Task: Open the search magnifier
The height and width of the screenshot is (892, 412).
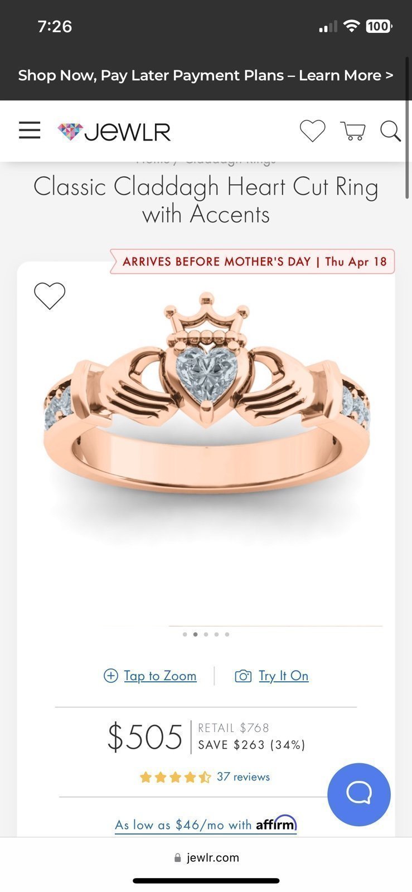Action: coord(390,132)
